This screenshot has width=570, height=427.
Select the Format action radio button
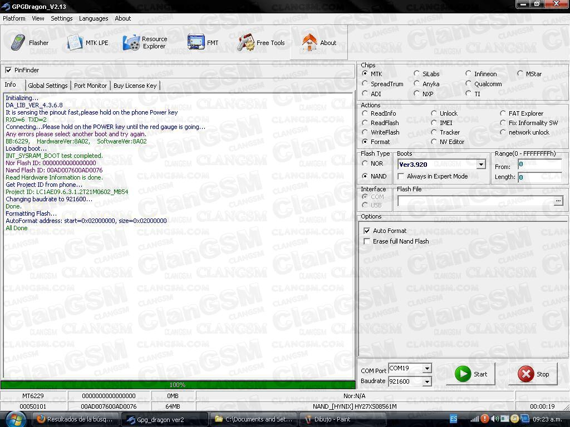365,142
